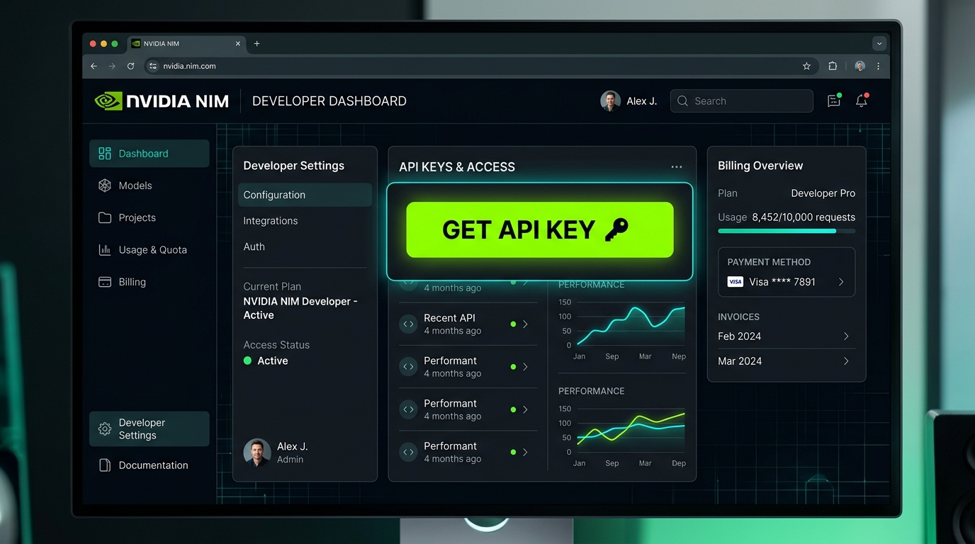Viewport: 975px width, 544px height.
Task: Focus the Search field in header
Action: coord(741,101)
